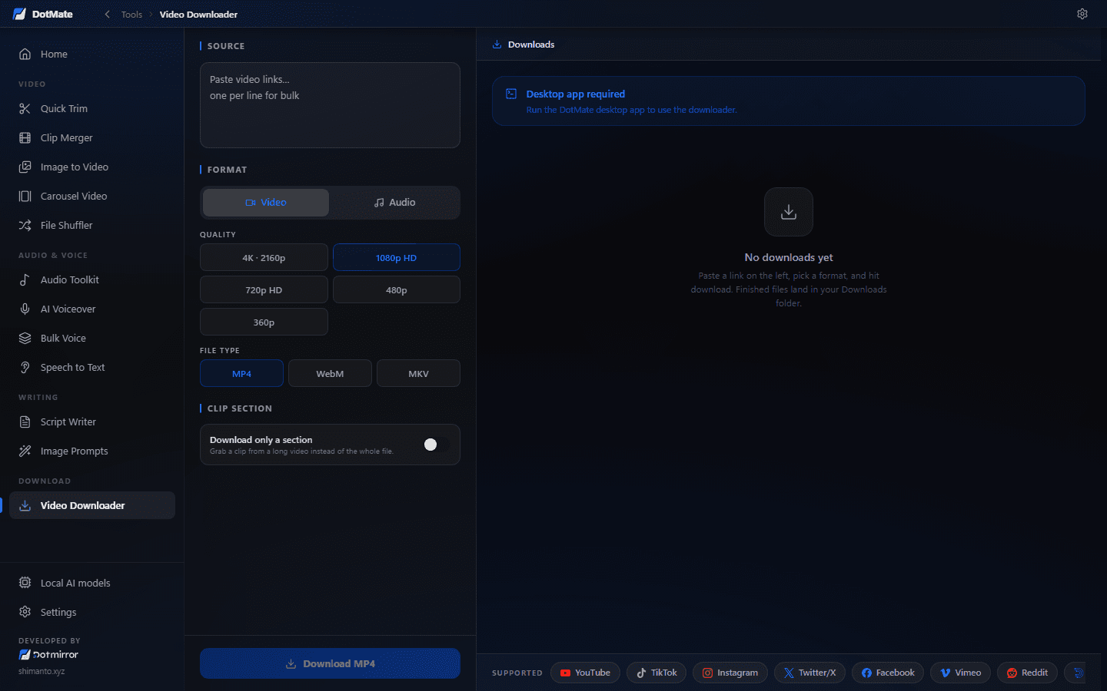The width and height of the screenshot is (1107, 691).
Task: Choose 1080p HD quality
Action: 397,258
